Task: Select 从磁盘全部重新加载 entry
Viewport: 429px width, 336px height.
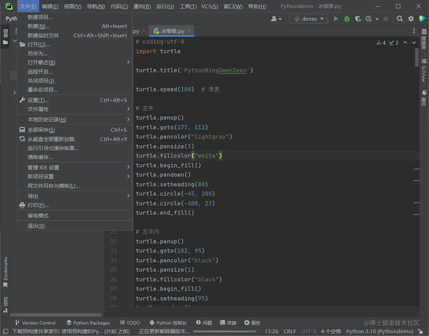Action: (x=75, y=139)
